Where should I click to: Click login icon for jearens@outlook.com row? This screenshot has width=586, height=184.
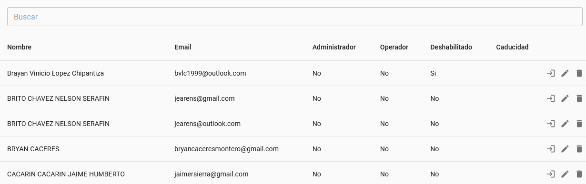click(551, 124)
